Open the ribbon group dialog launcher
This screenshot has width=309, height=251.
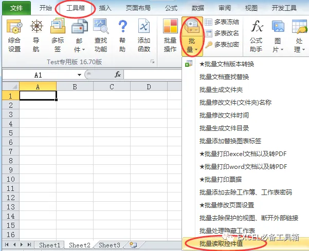[152, 62]
